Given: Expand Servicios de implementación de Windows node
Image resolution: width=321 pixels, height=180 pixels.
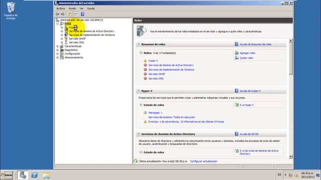Looking at the screenshot, I should [62, 35].
